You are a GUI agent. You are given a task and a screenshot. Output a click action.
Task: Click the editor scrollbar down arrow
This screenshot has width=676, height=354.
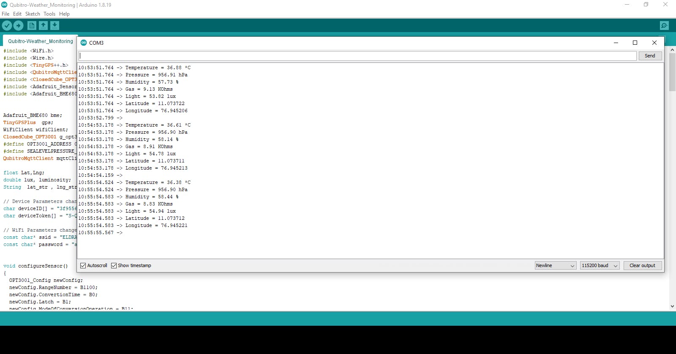tap(672, 307)
